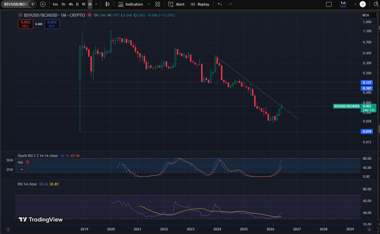Click the Stoch RSI value 74.19

coord(64,156)
